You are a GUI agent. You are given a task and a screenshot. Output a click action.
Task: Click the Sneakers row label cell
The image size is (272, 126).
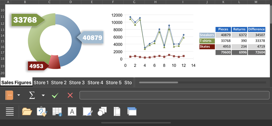coord(207,35)
